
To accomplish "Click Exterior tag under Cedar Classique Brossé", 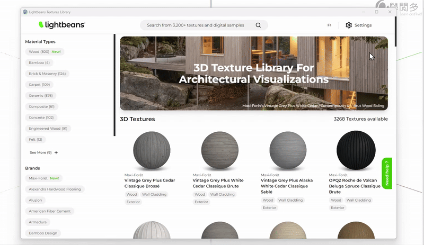I will click(x=133, y=202).
